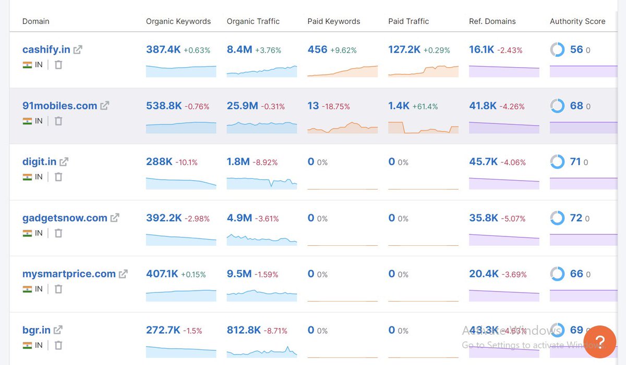Sort by Authority Score column header

click(x=577, y=21)
